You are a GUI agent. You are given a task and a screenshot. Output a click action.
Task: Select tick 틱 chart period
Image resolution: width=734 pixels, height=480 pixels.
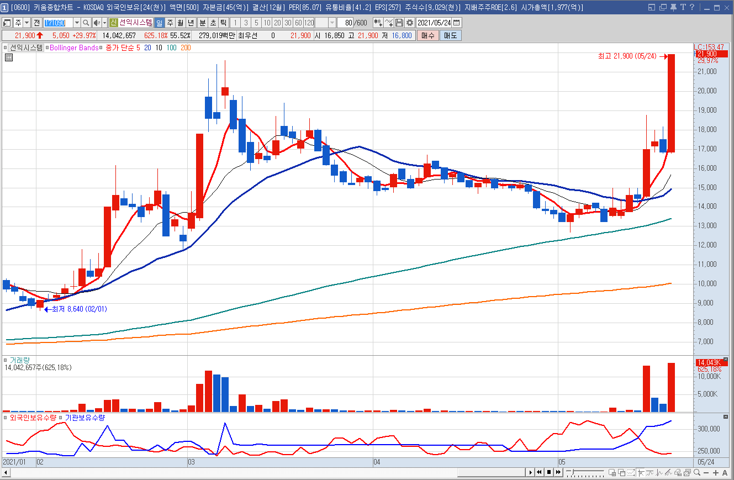[x=223, y=23]
